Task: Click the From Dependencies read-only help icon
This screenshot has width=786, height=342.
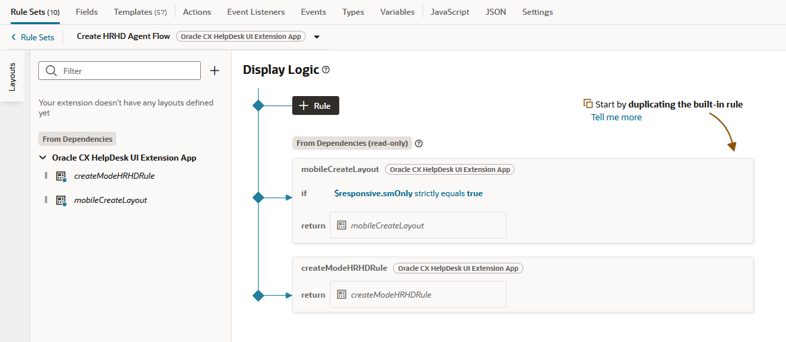Action: pos(419,143)
